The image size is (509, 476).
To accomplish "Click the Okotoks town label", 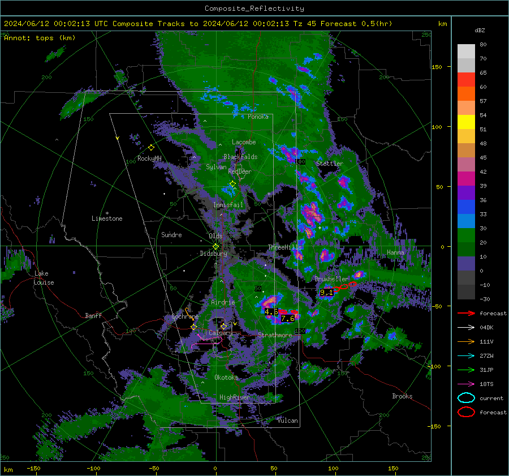I will [226, 378].
